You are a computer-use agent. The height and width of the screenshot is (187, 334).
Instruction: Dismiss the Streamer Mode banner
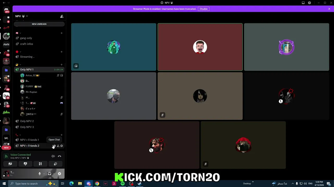(329, 9)
